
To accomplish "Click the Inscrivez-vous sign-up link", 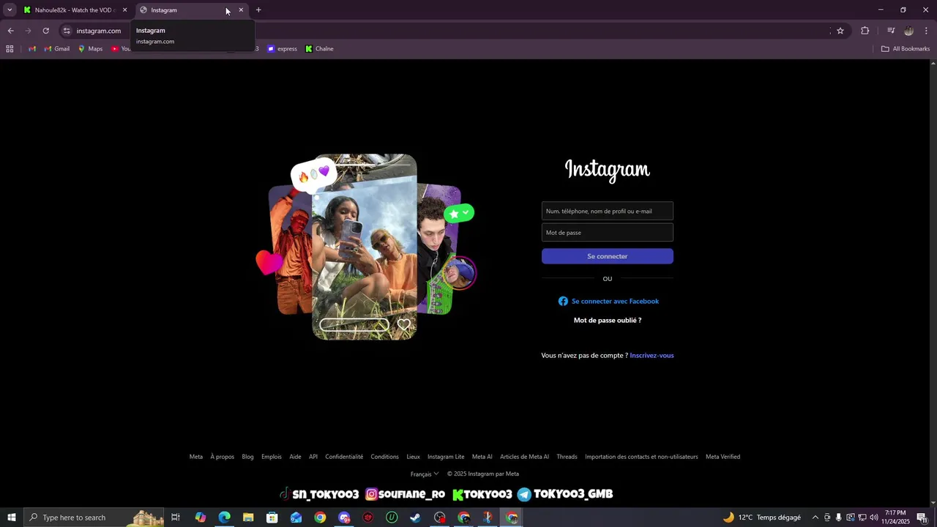I will [x=652, y=355].
